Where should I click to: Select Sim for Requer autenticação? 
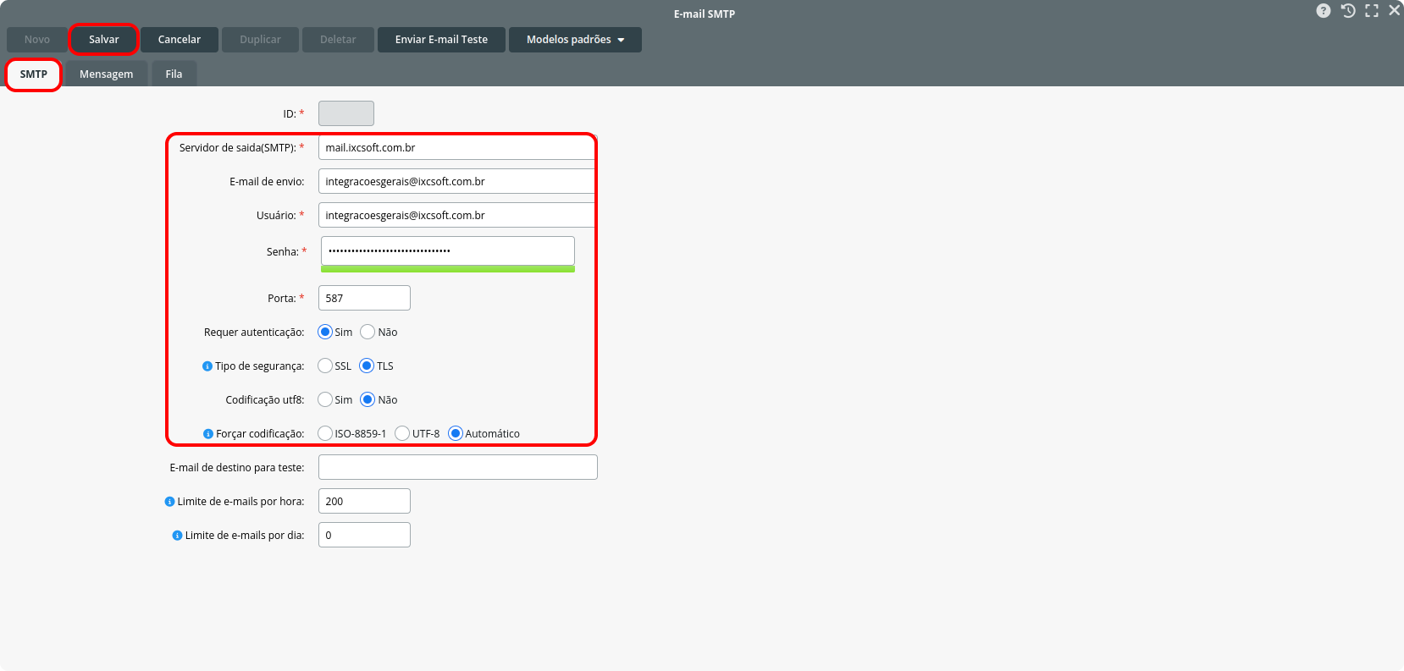(325, 332)
